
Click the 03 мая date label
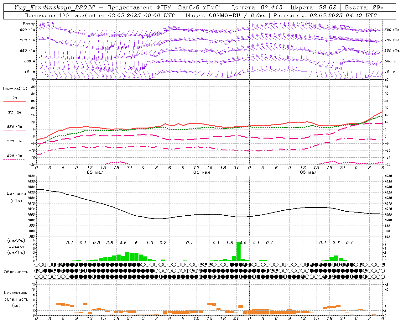click(95, 172)
